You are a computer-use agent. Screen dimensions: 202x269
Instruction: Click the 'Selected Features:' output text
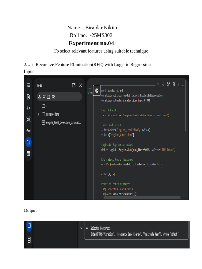coord(100,228)
